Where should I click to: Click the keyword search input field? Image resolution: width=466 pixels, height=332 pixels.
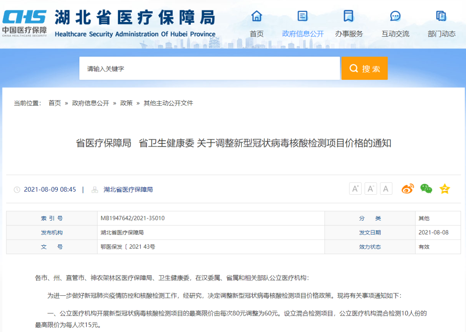tap(209, 69)
